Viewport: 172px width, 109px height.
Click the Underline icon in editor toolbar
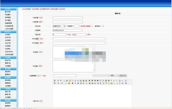(78, 83)
